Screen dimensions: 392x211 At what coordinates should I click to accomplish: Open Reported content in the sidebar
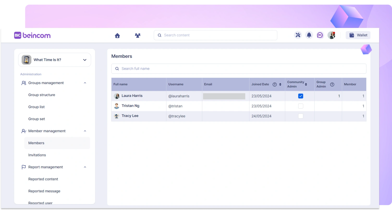tap(43, 179)
